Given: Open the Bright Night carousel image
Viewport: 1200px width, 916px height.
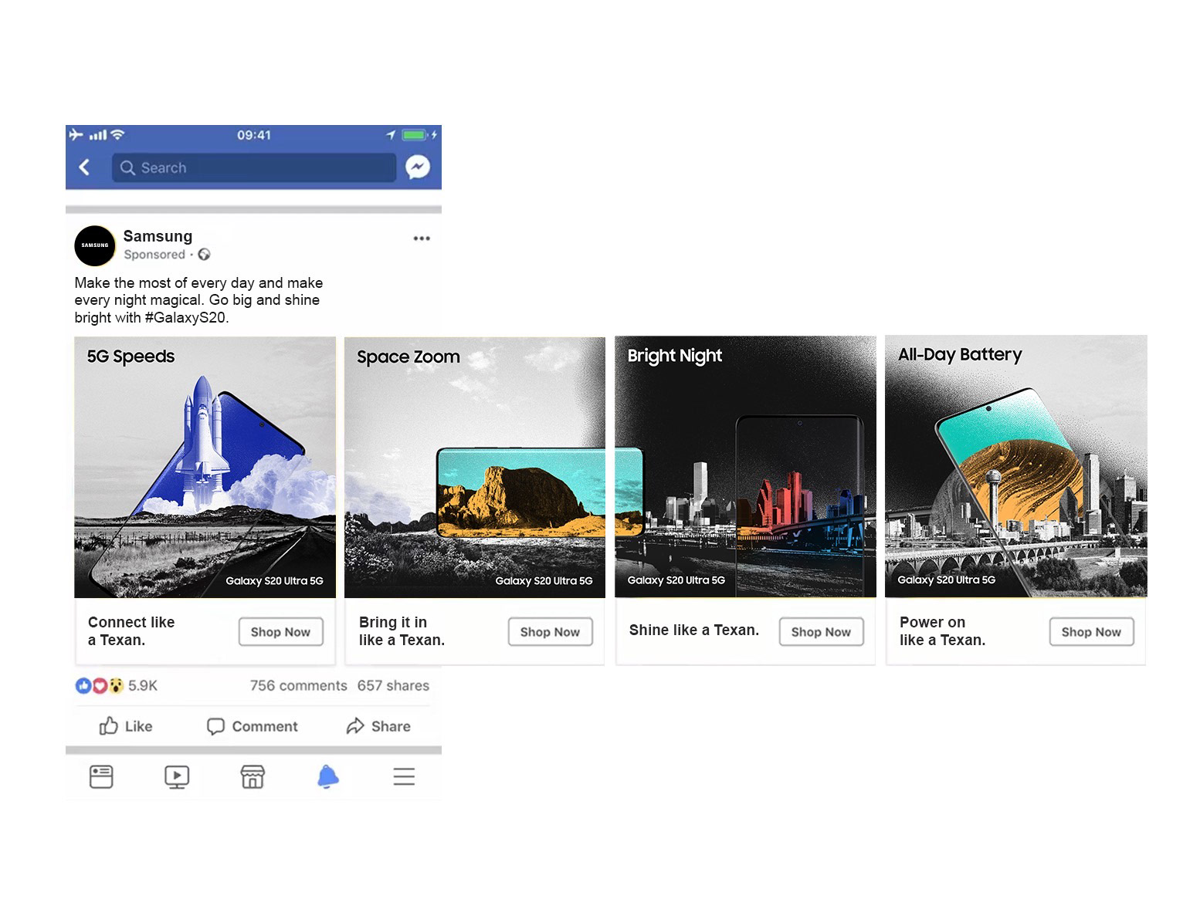Looking at the screenshot, I should pos(745,466).
